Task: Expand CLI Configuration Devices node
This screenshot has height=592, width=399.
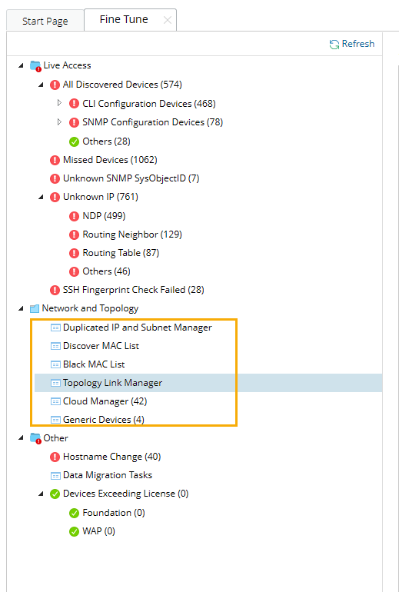Action: [59, 103]
